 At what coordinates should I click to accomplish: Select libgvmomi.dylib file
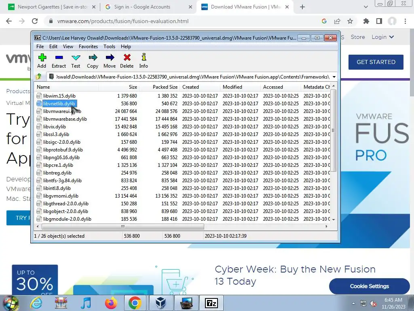click(61, 196)
